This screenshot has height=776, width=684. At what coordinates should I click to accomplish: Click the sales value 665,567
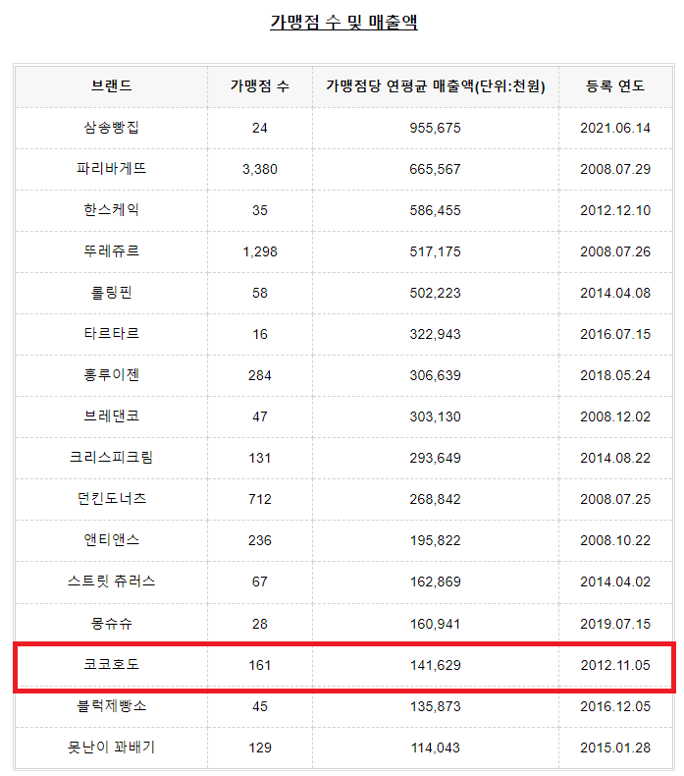tap(435, 169)
